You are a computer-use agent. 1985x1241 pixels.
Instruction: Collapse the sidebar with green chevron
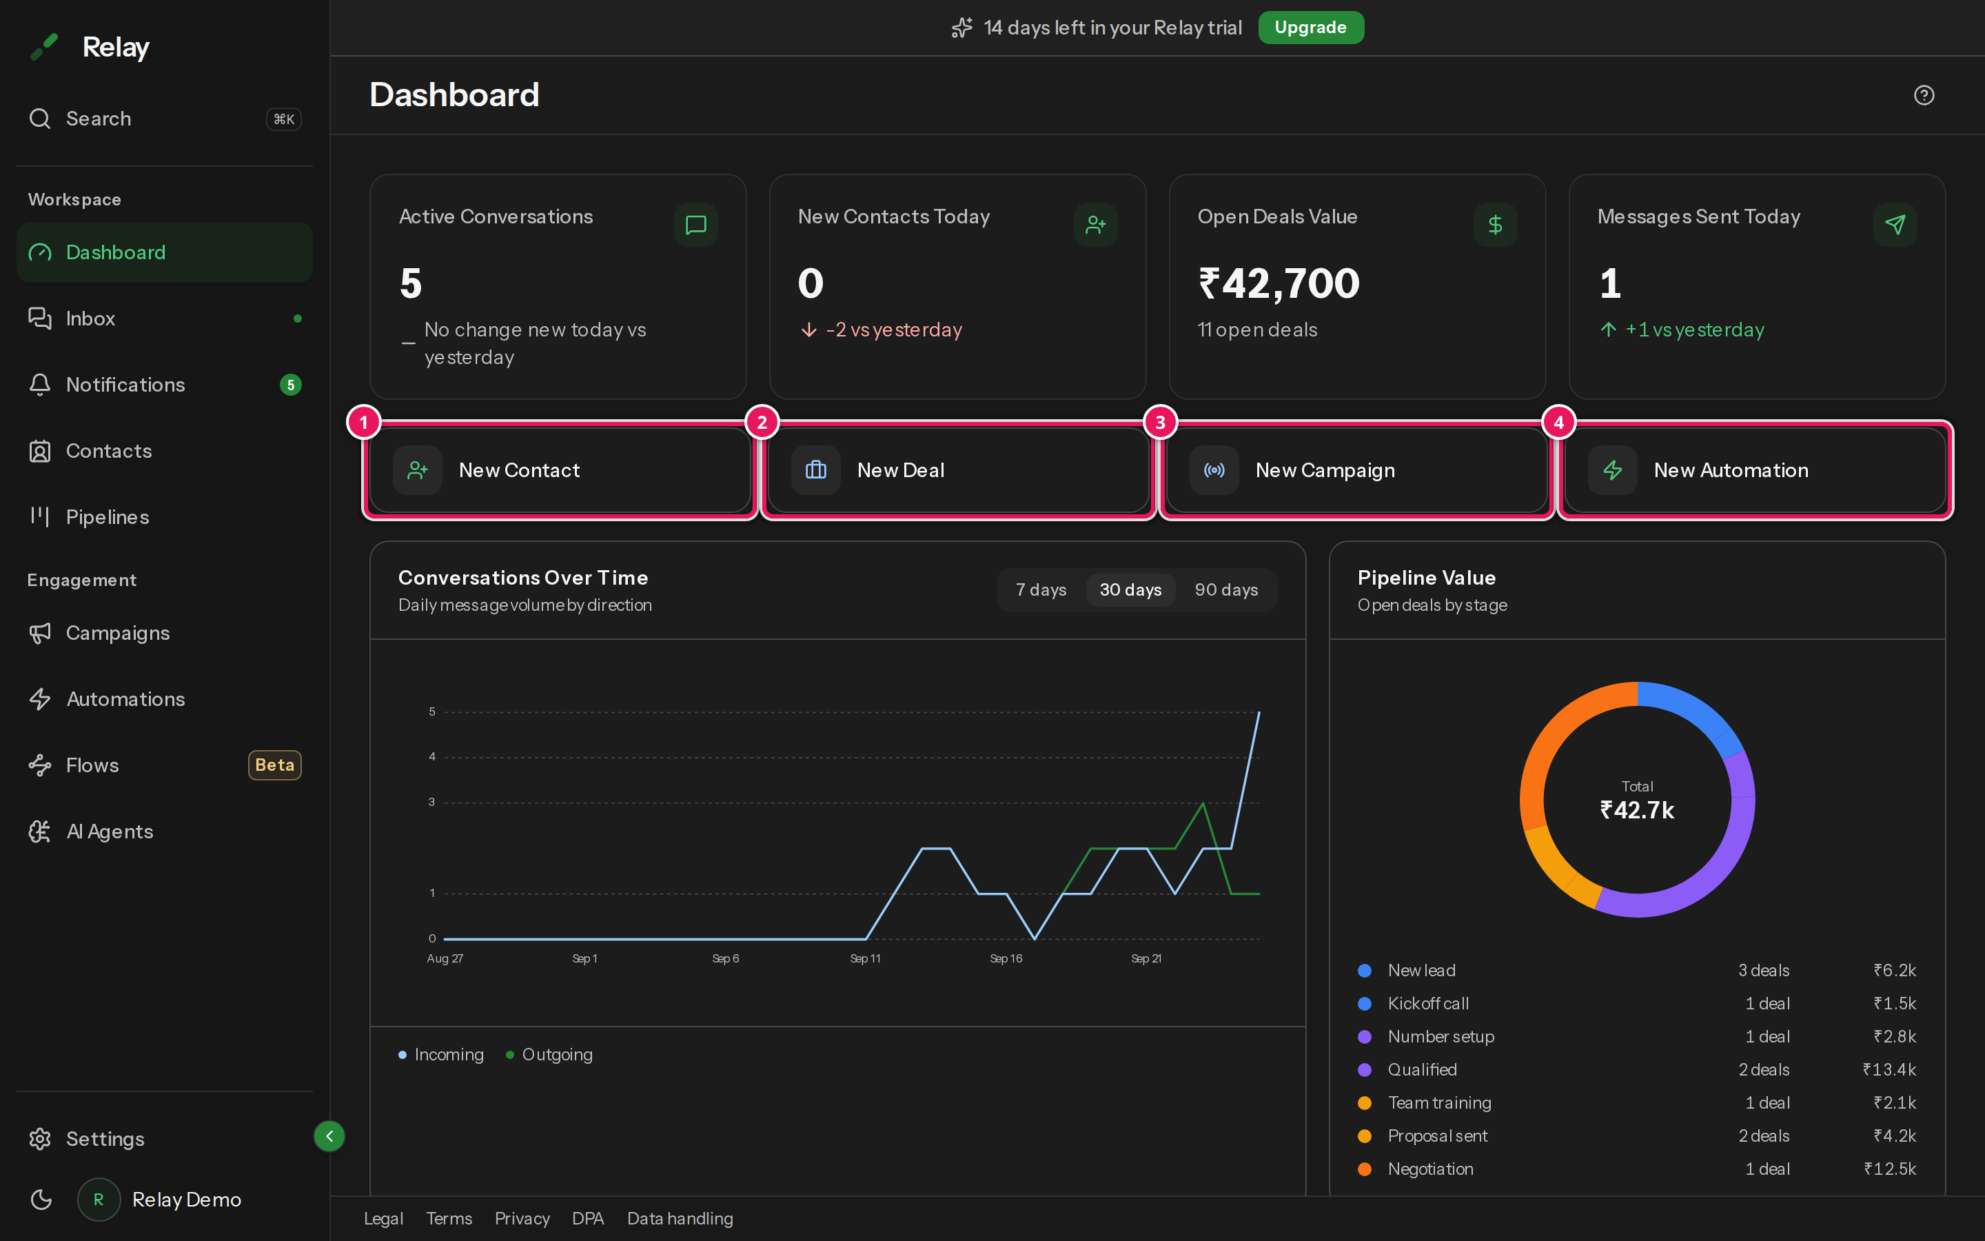click(x=329, y=1137)
